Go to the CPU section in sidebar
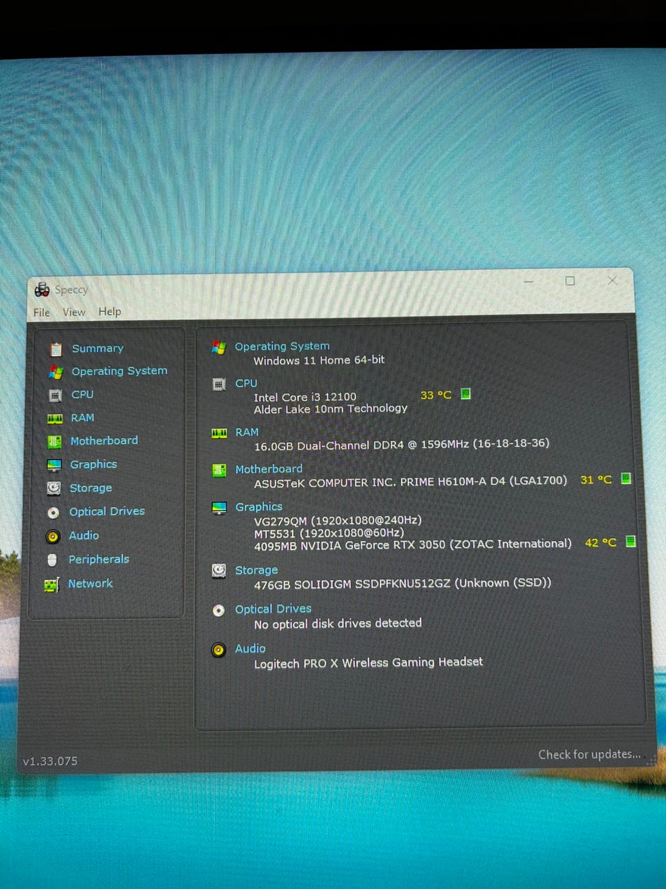Screen dimensions: 666x889 [x=82, y=394]
